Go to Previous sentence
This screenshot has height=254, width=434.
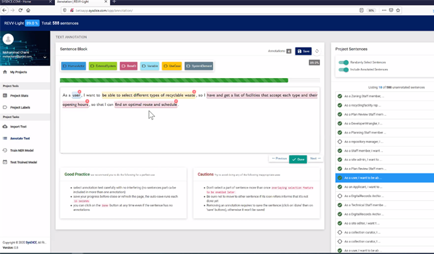[279, 158]
